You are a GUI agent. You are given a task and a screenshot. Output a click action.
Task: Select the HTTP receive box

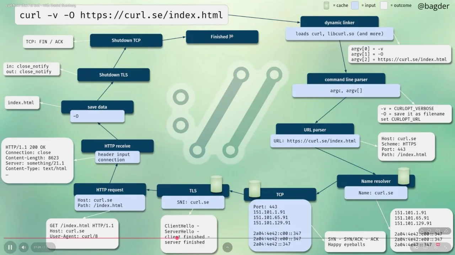[117, 146]
